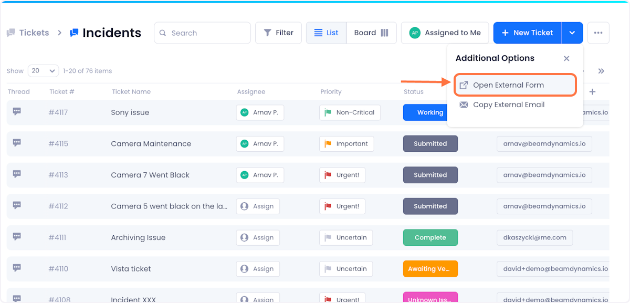This screenshot has height=303, width=630.
Task: Select Open External Form option
Action: [516, 85]
